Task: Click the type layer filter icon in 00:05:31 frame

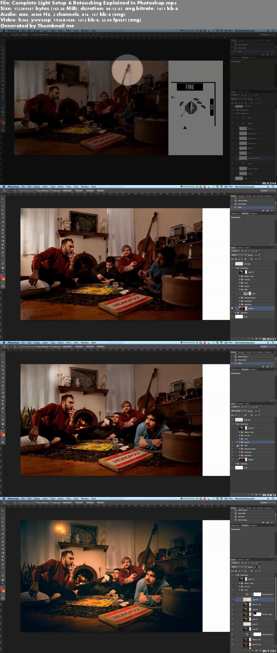Action: tap(249, 251)
